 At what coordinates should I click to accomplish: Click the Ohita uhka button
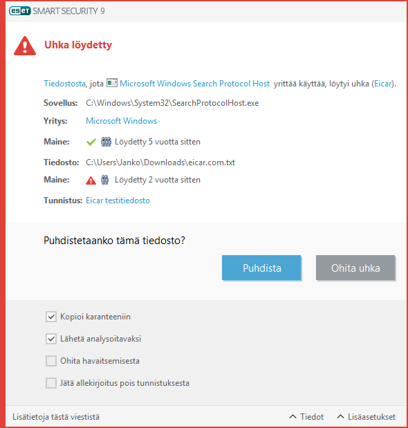point(355,268)
